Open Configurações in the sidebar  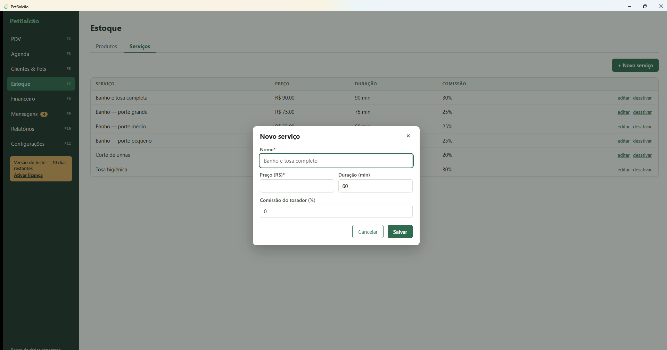pos(41,144)
